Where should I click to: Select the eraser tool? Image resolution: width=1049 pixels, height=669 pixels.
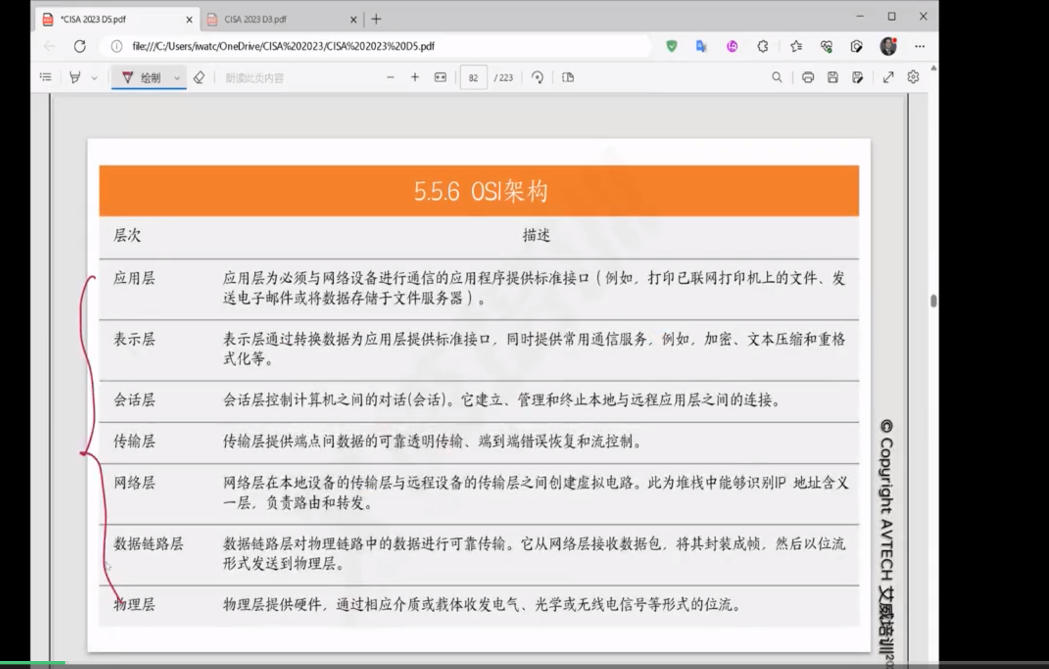(x=199, y=78)
